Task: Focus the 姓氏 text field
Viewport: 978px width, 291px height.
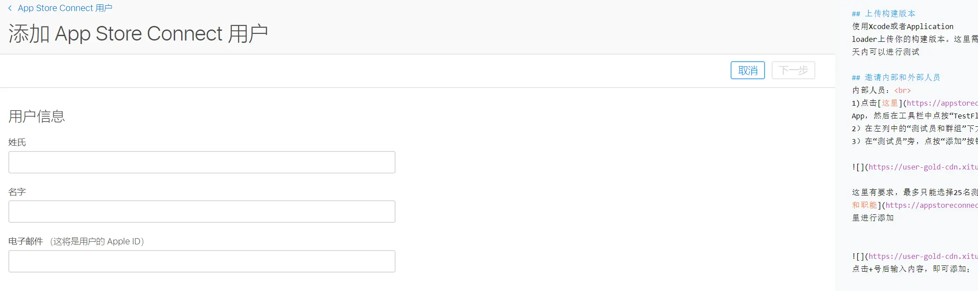Action: pos(202,162)
